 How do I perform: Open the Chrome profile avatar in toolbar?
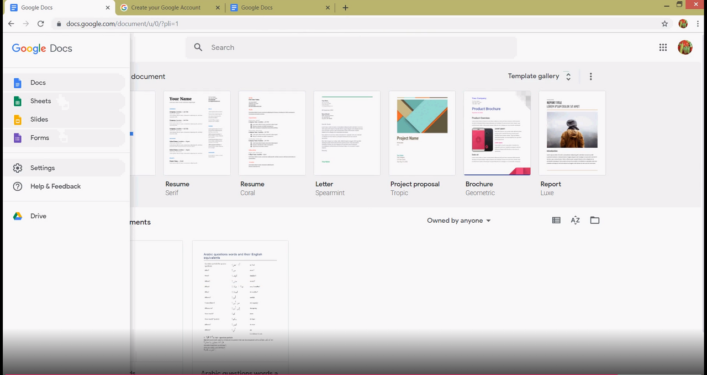coord(683,24)
